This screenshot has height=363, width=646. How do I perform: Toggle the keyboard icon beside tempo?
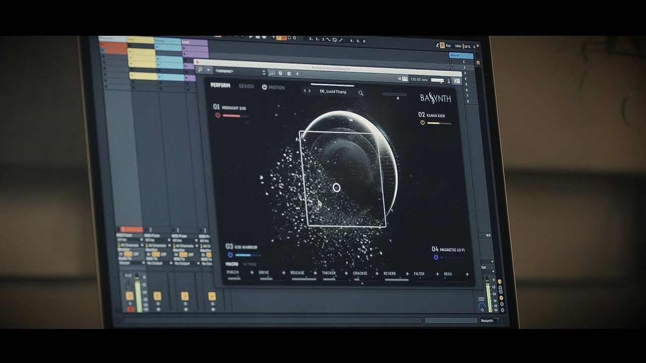(405, 78)
